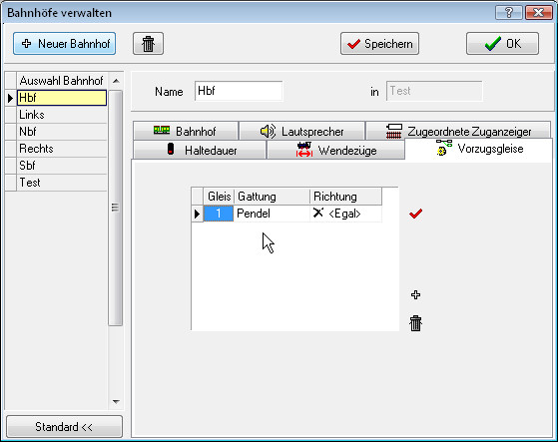Confirm the dialog with the OK button

click(502, 43)
